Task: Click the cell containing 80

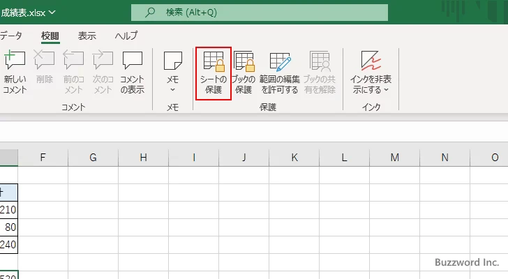Action: click(9, 227)
